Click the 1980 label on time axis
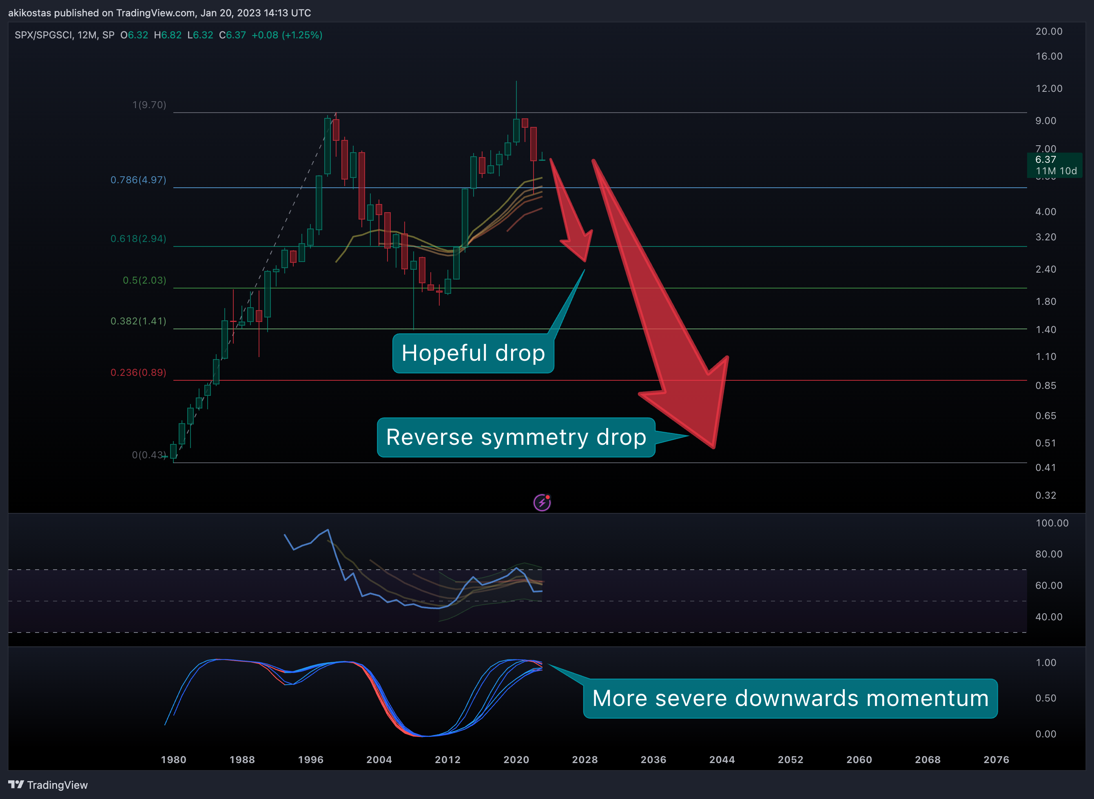1094x799 pixels. coord(173,759)
